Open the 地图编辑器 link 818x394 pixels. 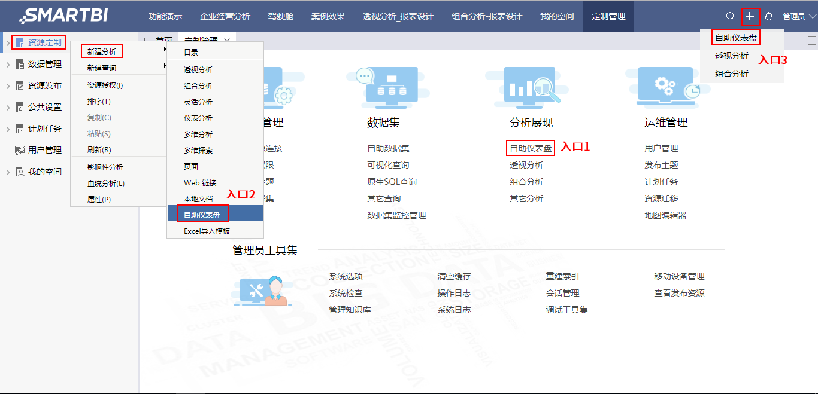[x=666, y=215]
